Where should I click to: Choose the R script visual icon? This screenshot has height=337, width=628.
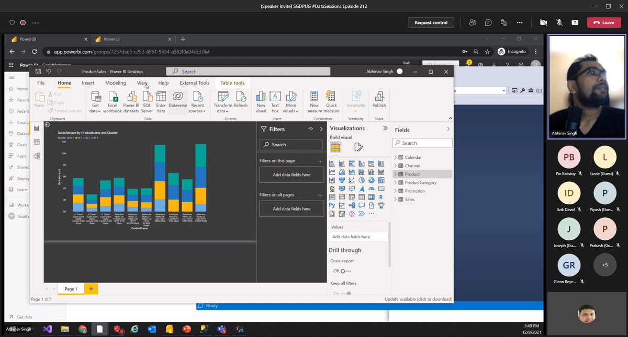(x=381, y=197)
